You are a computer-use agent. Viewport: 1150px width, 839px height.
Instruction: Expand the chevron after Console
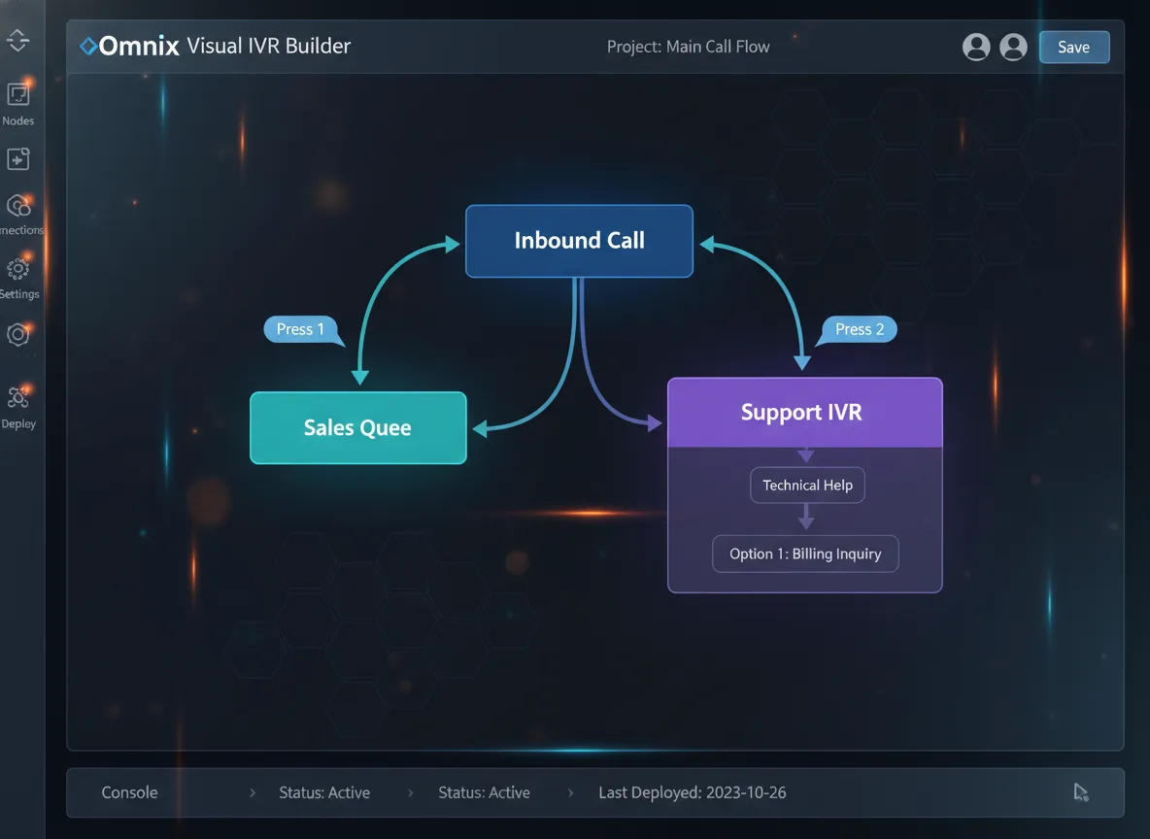252,792
